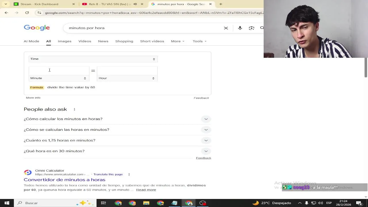The width and height of the screenshot is (368, 207).
Task: Click the minute value input field
Action: [59, 70]
